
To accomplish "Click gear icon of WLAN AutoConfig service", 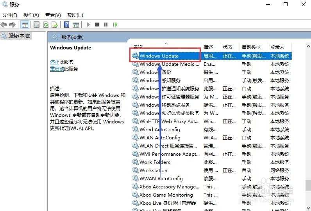I will (136, 138).
